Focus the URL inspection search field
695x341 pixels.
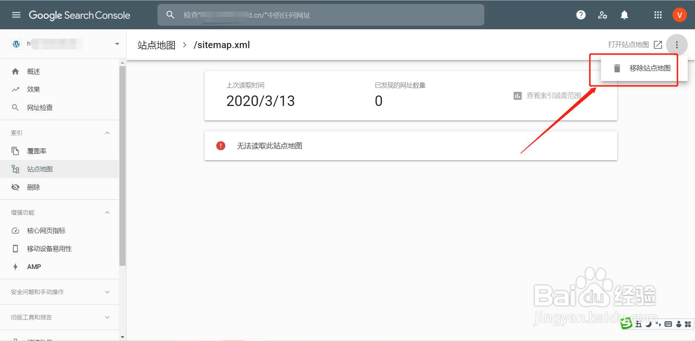321,15
